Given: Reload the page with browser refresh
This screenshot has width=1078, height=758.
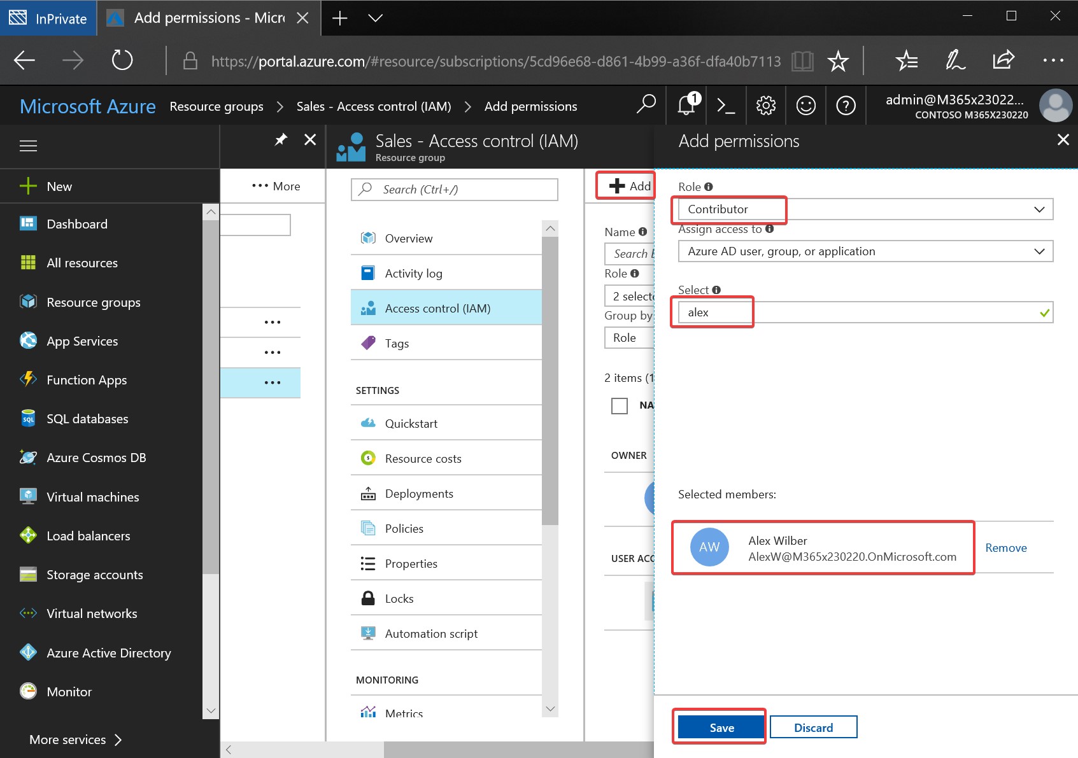Looking at the screenshot, I should tap(122, 60).
